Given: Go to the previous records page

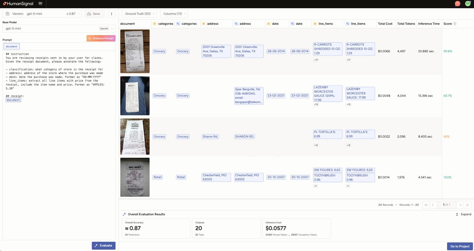Looking at the screenshot, I should [433, 205].
